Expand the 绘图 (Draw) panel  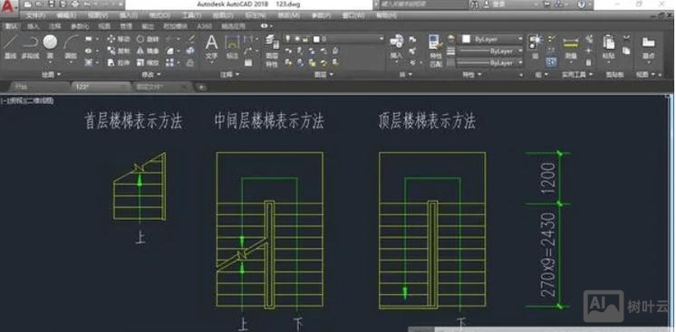52,74
